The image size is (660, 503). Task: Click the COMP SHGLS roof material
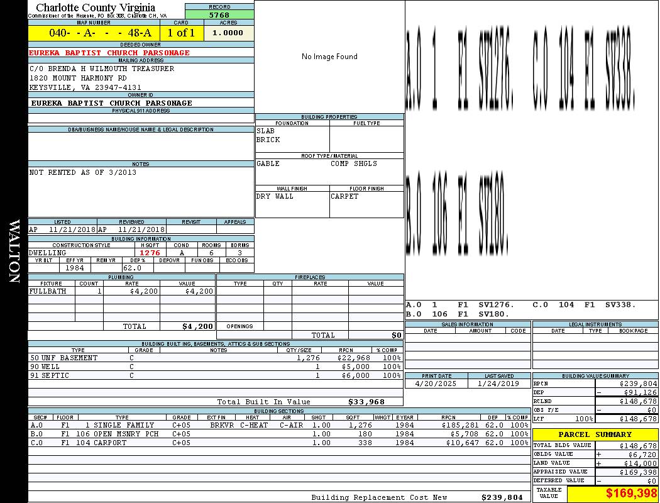(353, 163)
